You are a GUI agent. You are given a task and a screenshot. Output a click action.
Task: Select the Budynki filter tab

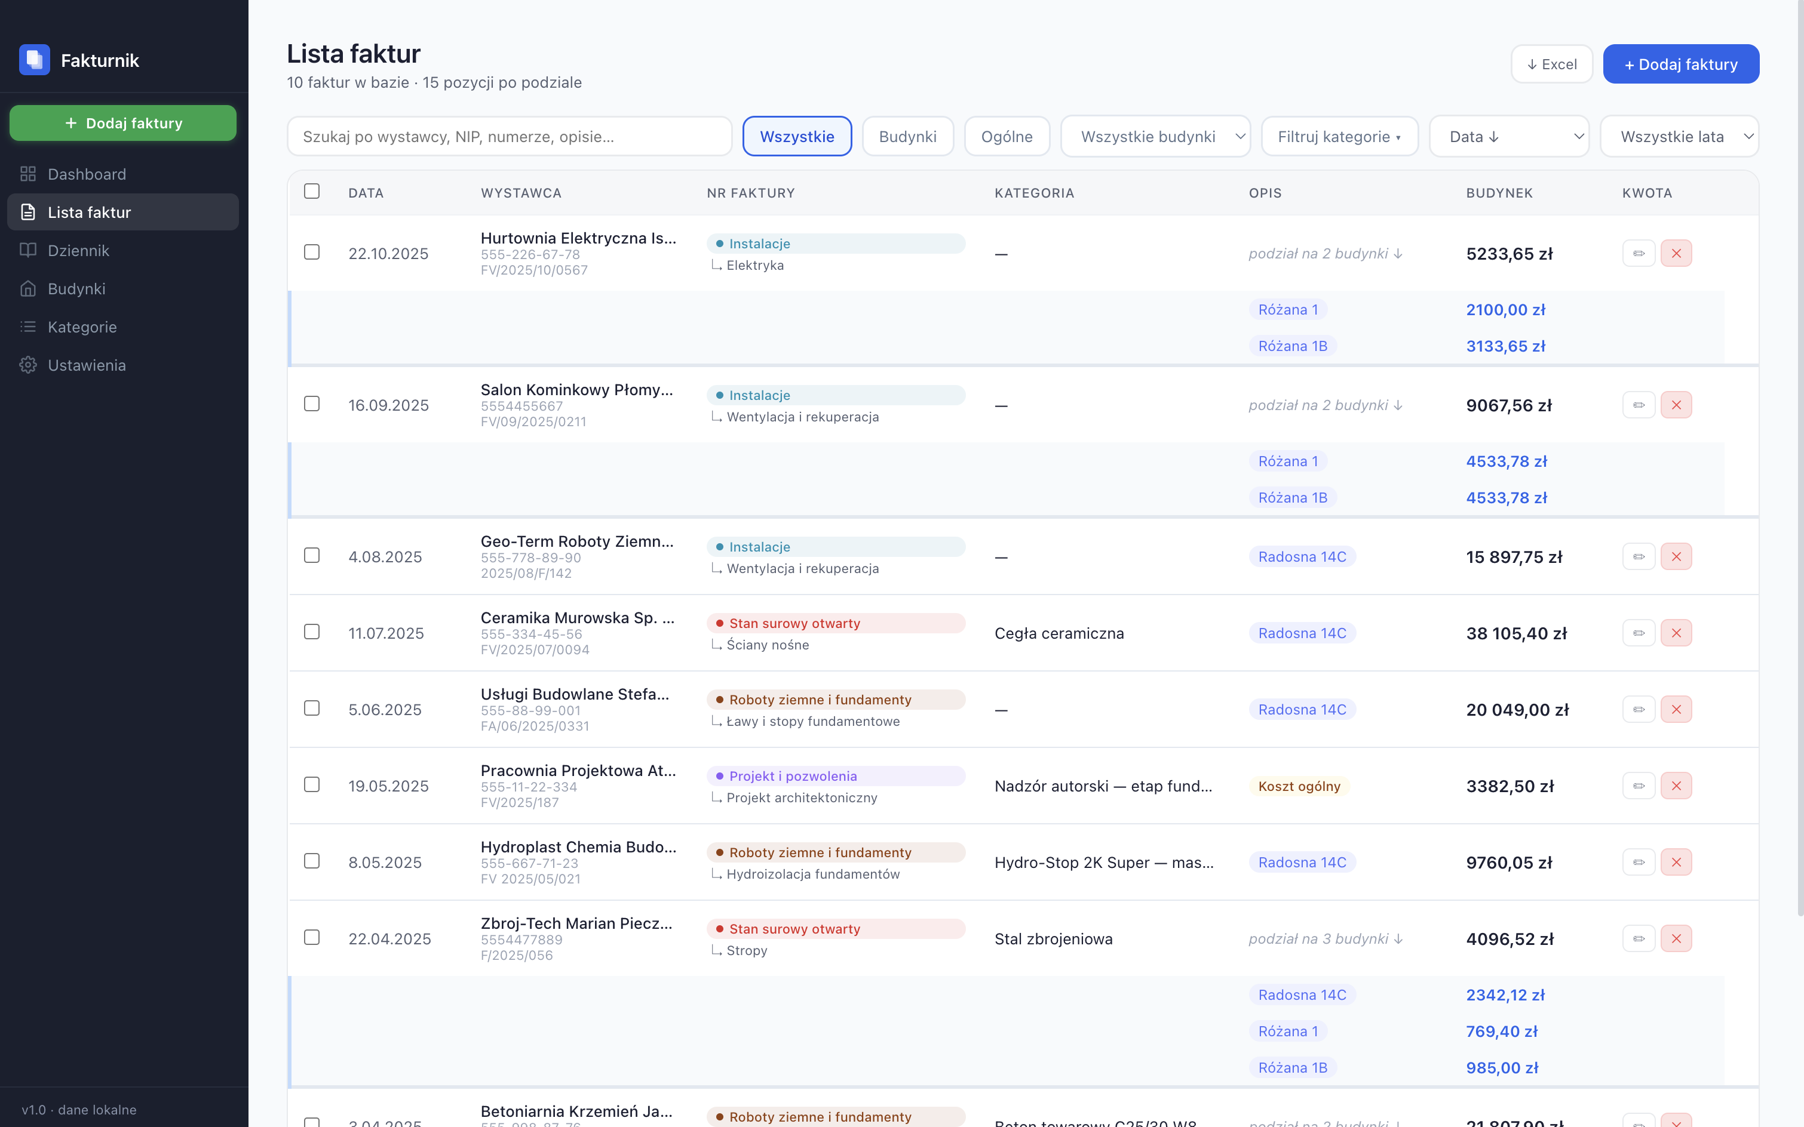click(x=907, y=137)
